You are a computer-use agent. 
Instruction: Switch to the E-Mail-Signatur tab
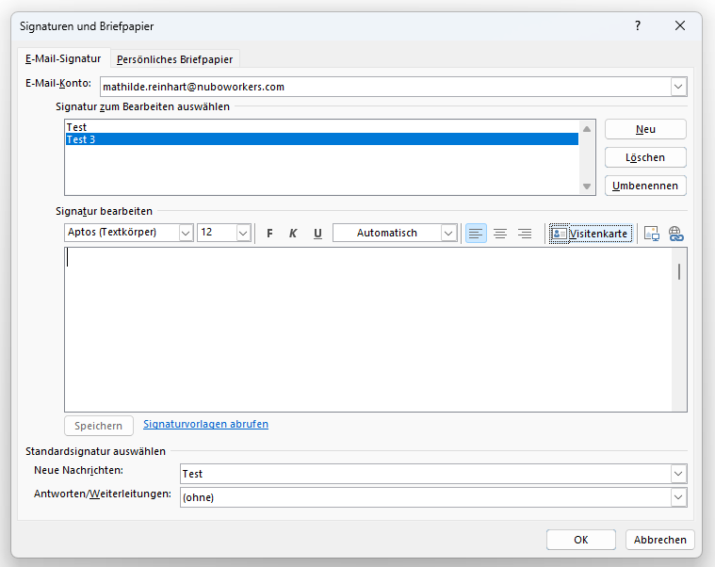coord(63,58)
